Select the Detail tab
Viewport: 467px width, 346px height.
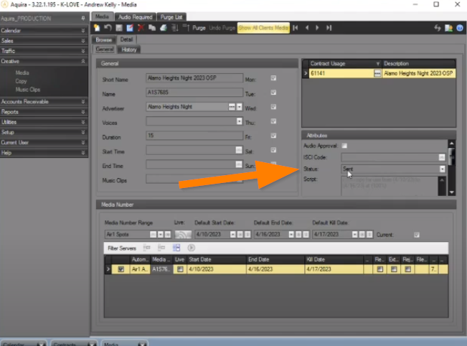pyautogui.click(x=126, y=39)
